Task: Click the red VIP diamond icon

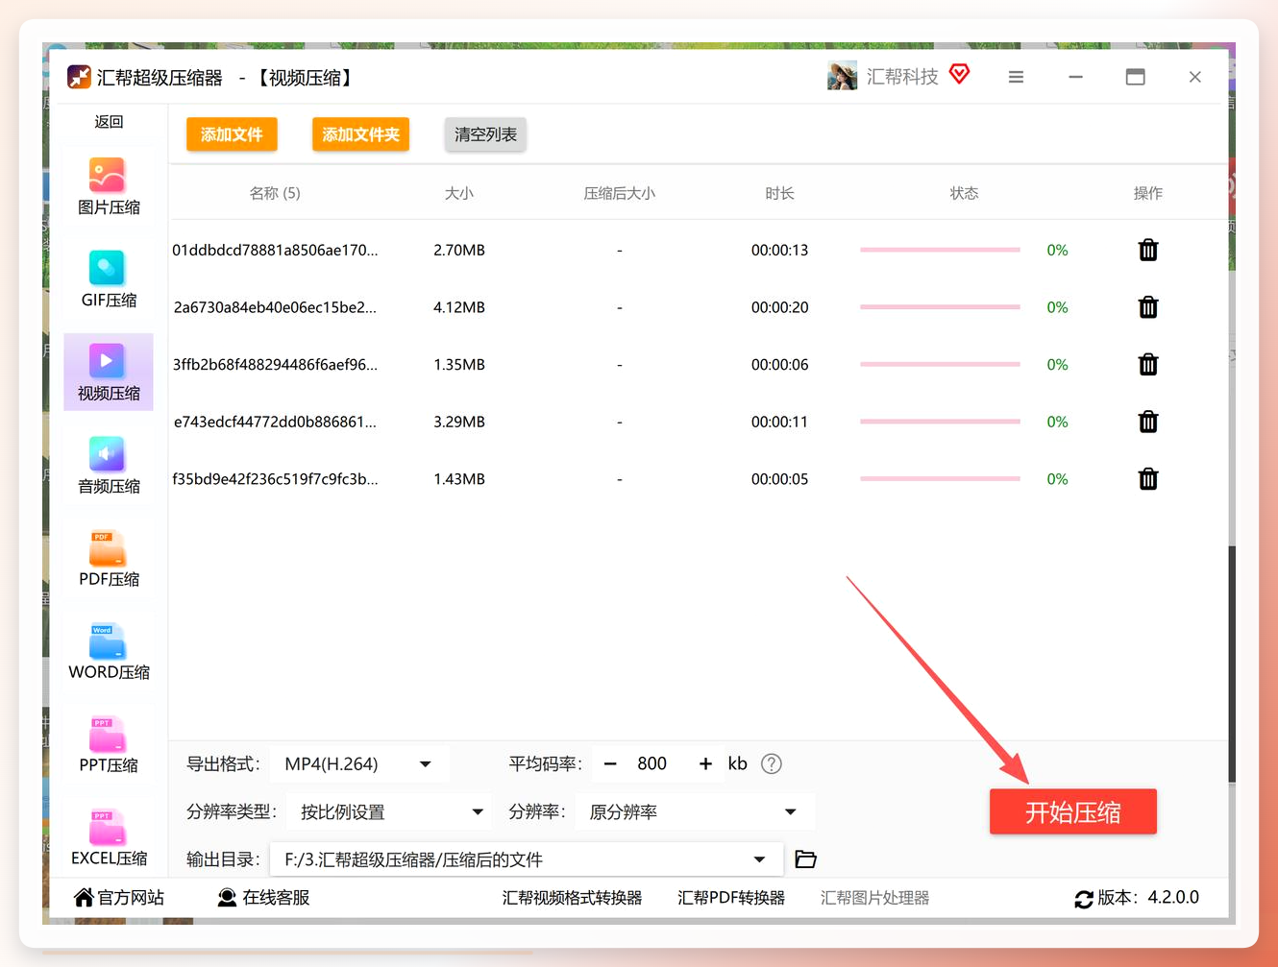Action: tap(960, 74)
